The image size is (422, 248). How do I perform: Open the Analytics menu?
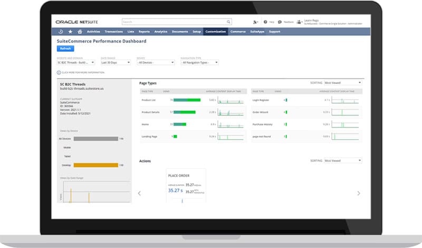coord(161,32)
